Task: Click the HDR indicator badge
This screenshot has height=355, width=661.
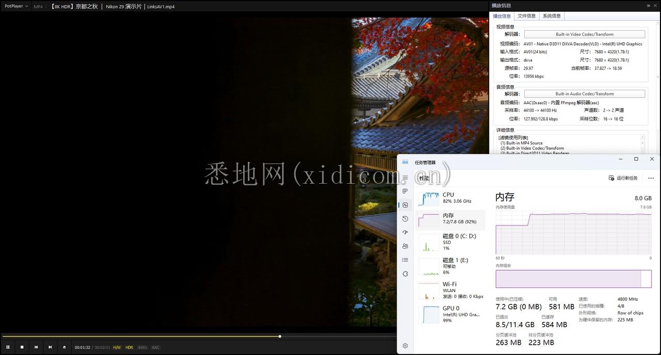Action: pos(129,347)
